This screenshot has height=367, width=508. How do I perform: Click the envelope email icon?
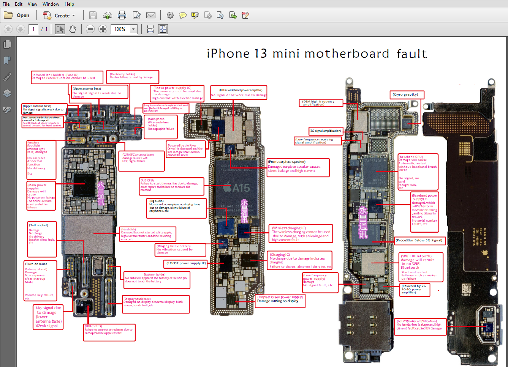[151, 16]
